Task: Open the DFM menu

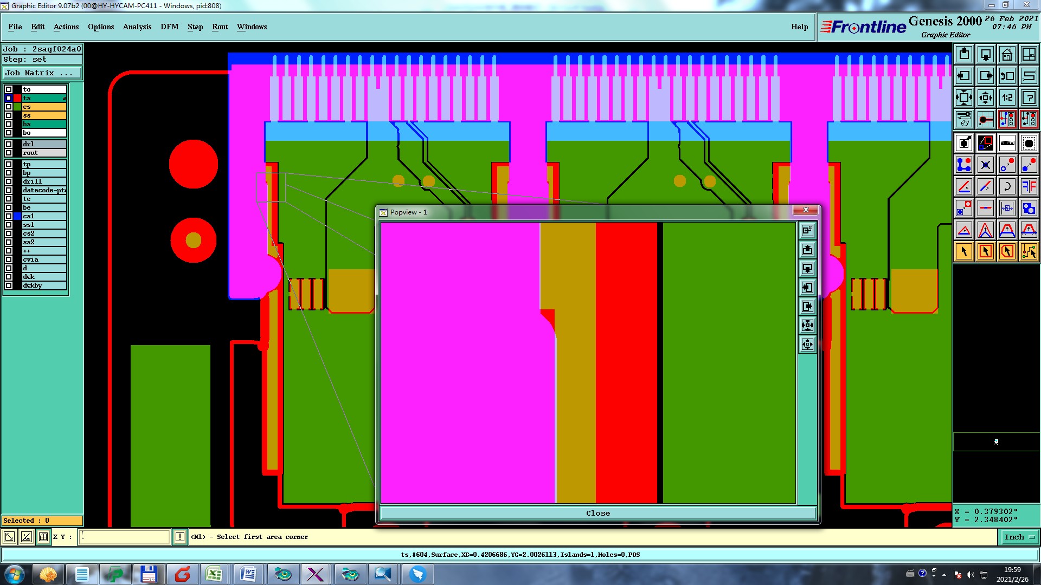Action: click(x=169, y=27)
